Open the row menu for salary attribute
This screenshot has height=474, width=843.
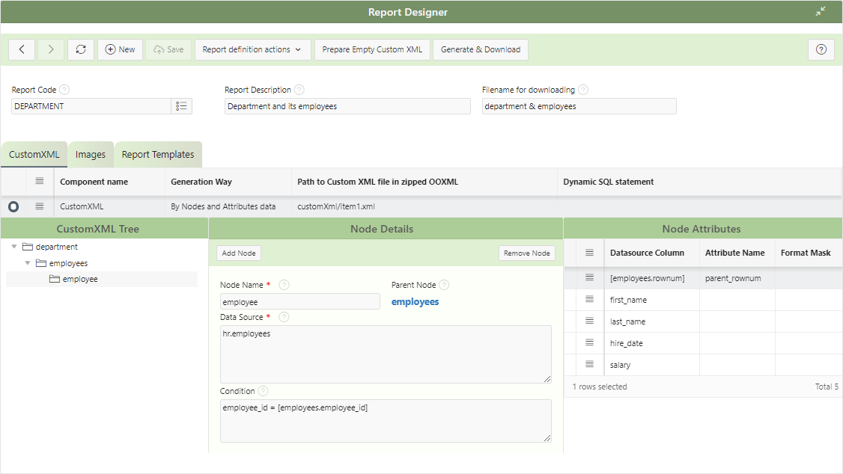point(589,365)
